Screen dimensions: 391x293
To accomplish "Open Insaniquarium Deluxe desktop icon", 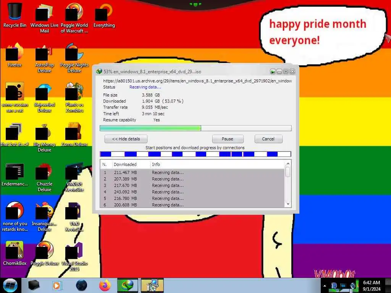I will coord(44,217).
